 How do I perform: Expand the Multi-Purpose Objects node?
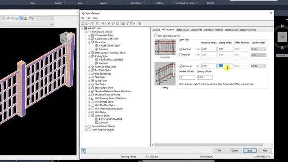pos(86,130)
